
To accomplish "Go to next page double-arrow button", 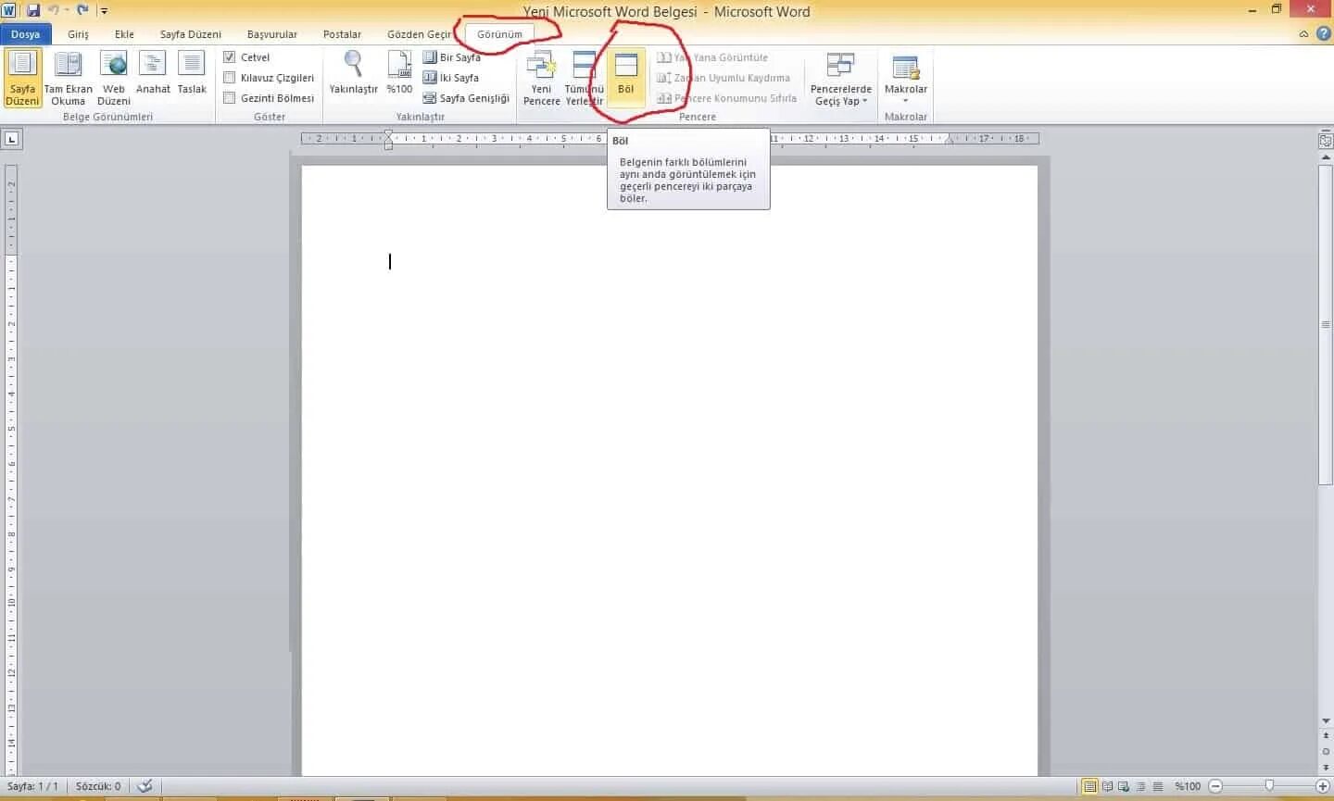I will (1326, 767).
